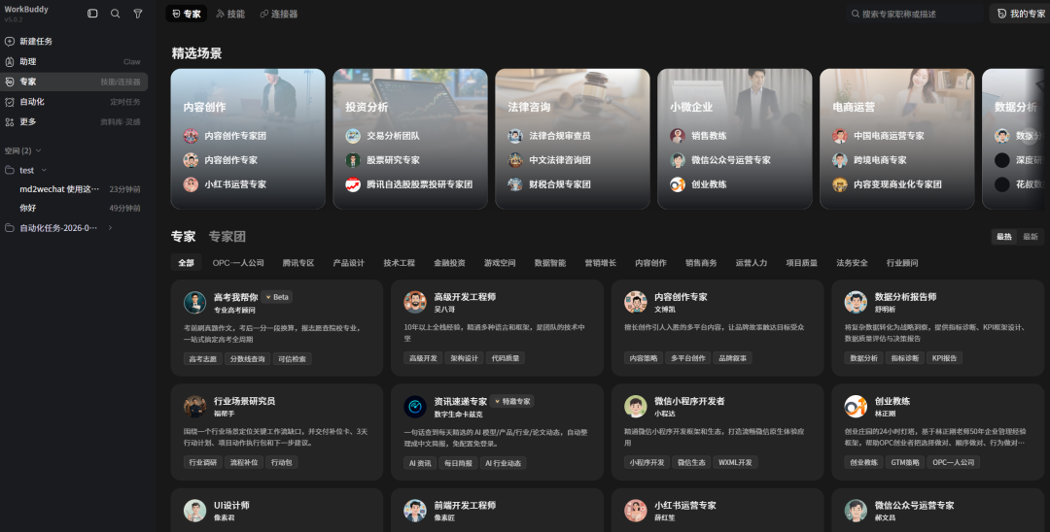Viewport: 1050px width, 532px height.
Task: Filter by 金融投资 category
Action: (x=449, y=263)
